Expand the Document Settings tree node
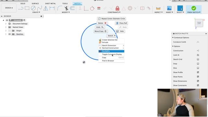 (6, 24)
